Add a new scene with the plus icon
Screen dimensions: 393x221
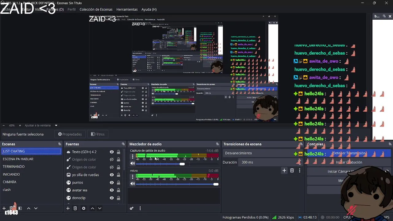point(4,208)
